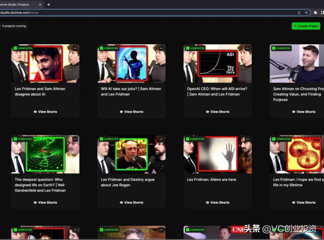
Task: View Shorts for 'Sam Altman on Choosing' project
Action: (x=304, y=112)
